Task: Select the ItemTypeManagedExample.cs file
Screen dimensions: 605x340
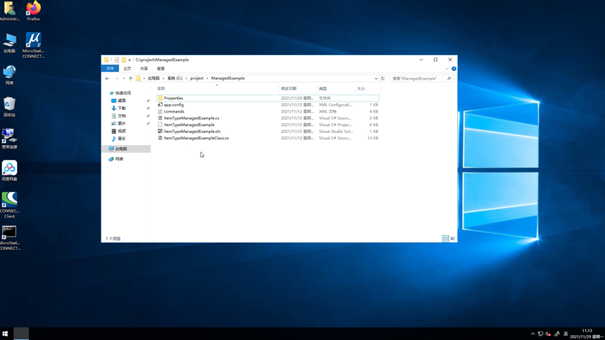Action: [268, 118]
